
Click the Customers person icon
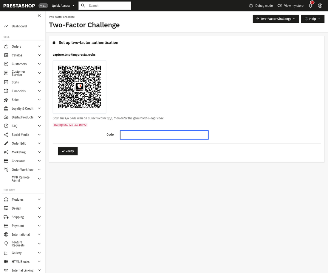coord(6,64)
